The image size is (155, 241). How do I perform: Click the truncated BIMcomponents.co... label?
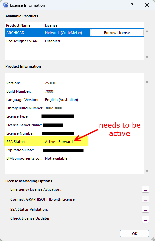click(24, 158)
